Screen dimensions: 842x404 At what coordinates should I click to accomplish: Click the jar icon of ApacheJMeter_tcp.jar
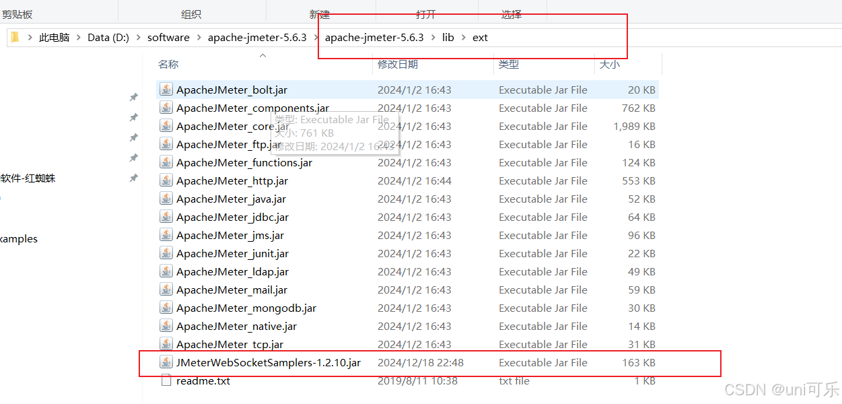(x=166, y=344)
